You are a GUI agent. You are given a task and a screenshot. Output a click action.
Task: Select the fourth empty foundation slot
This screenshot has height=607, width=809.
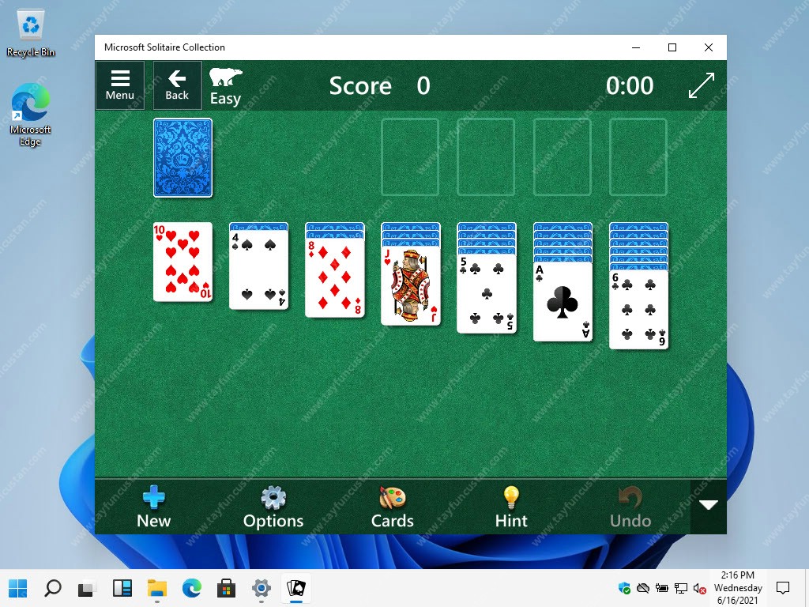pyautogui.click(x=638, y=157)
